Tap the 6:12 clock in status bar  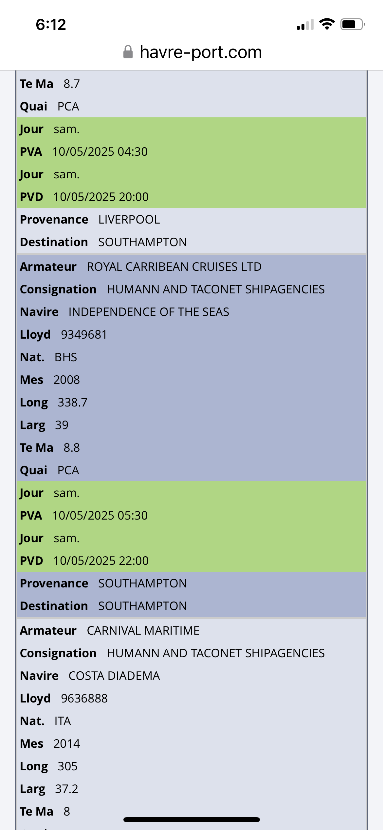51,25
